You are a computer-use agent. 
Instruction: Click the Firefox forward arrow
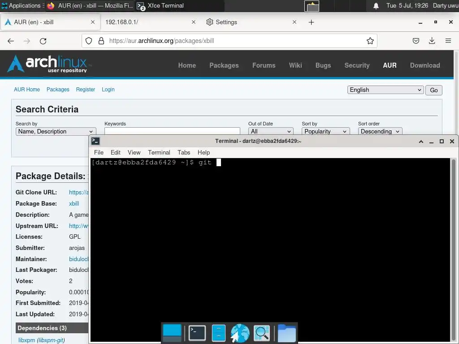click(x=27, y=41)
